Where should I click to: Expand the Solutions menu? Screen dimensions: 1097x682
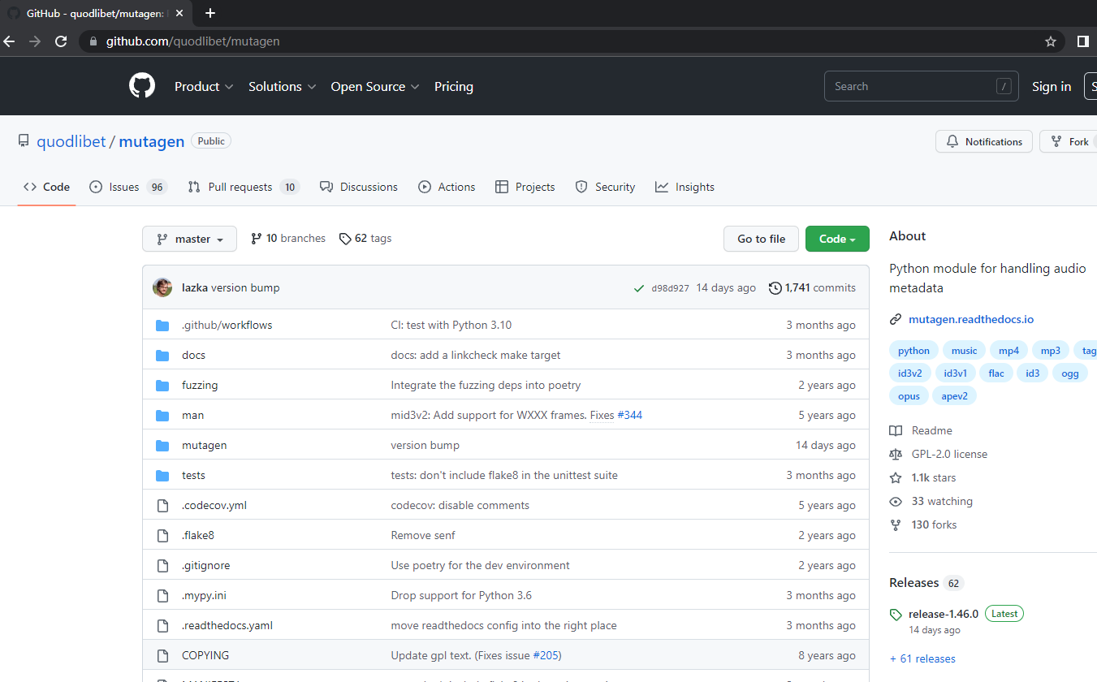pos(282,87)
